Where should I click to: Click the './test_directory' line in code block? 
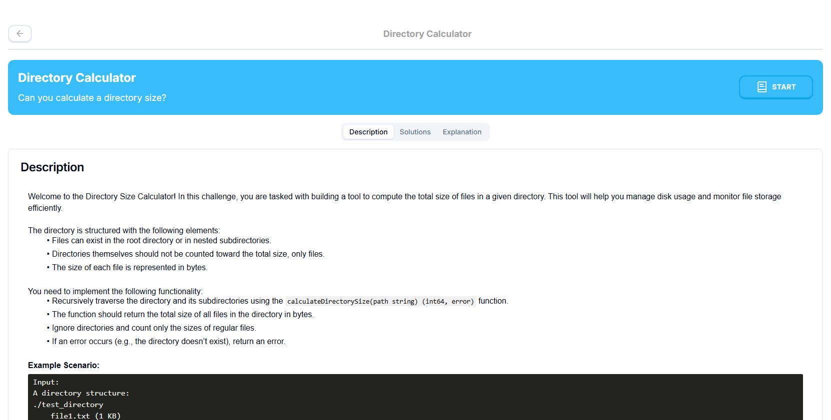pos(68,405)
